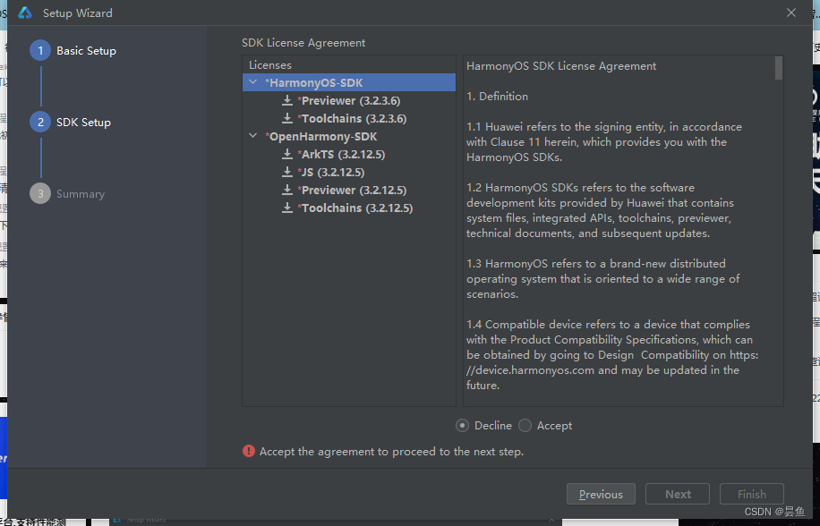Click the red error icon by agreement warning
Image resolution: width=820 pixels, height=526 pixels.
tap(249, 451)
